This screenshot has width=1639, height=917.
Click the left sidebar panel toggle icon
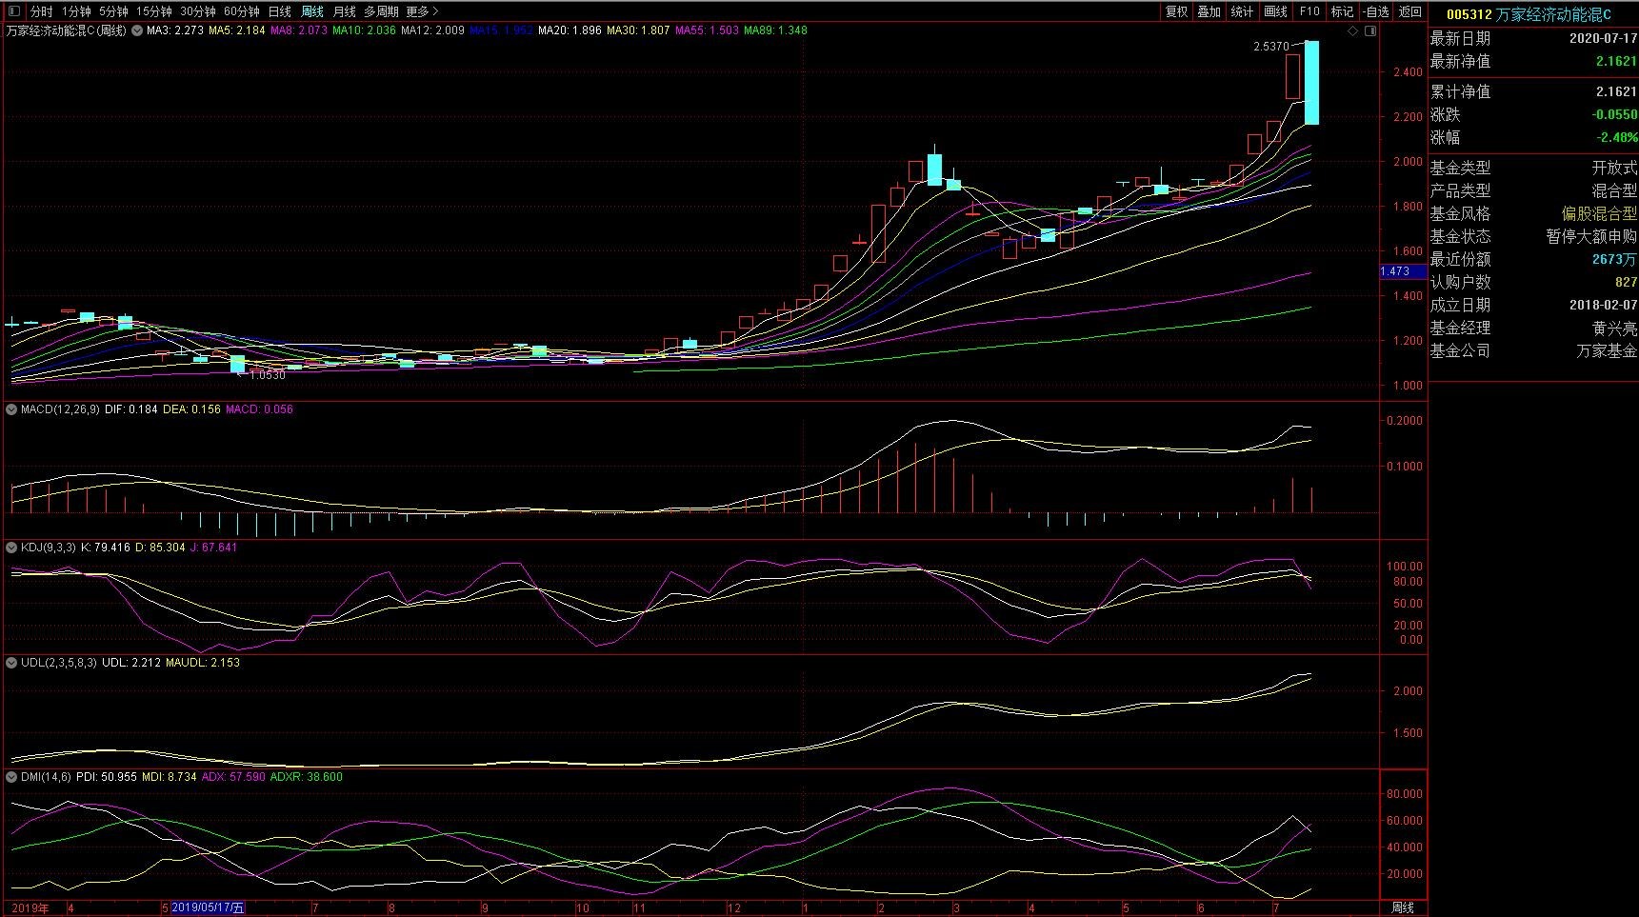pyautogui.click(x=13, y=11)
